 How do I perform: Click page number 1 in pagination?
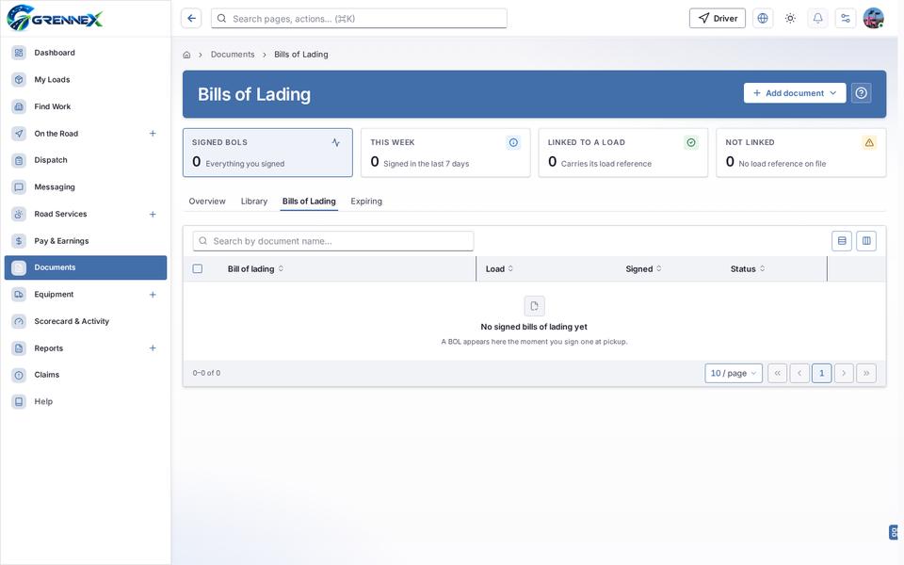[x=821, y=373]
